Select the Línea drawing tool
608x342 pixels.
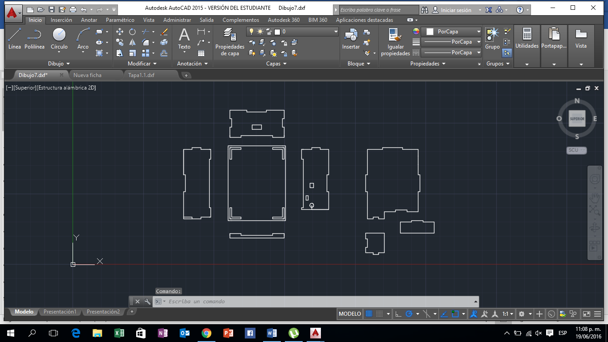click(x=14, y=38)
